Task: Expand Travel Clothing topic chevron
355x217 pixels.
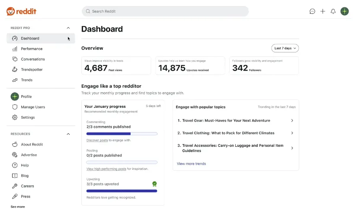Action: click(x=292, y=133)
